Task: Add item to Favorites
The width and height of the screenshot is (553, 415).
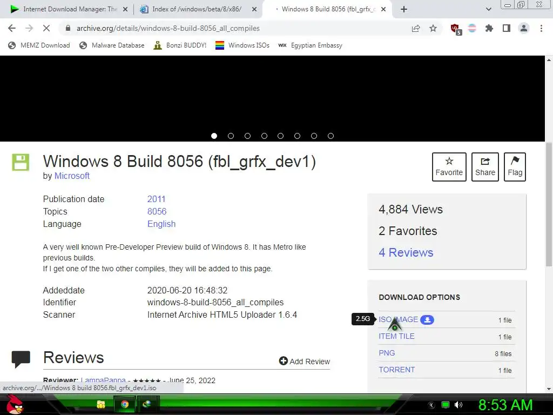Action: pos(449,167)
